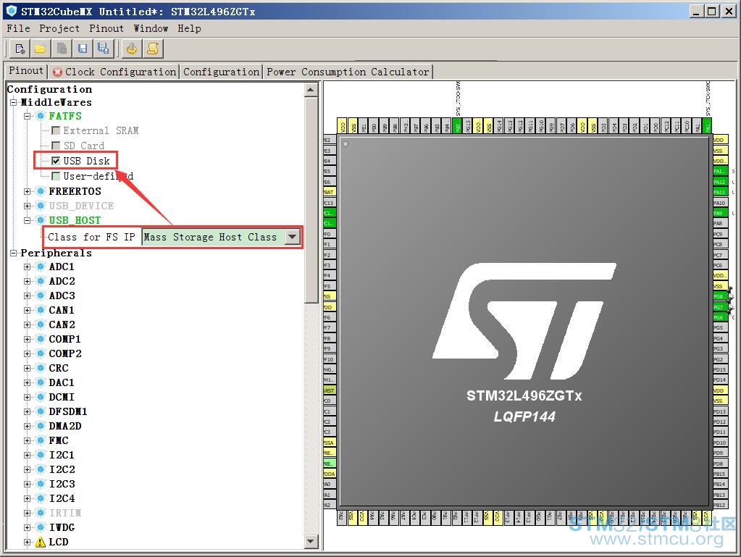Open the Power Consumption Calculator tab

348,72
